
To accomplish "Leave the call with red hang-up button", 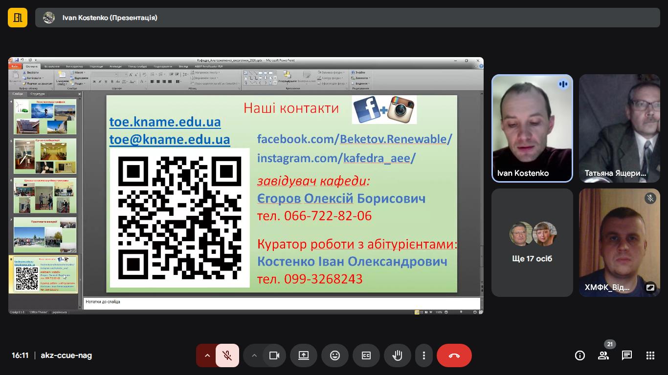I will 454,355.
